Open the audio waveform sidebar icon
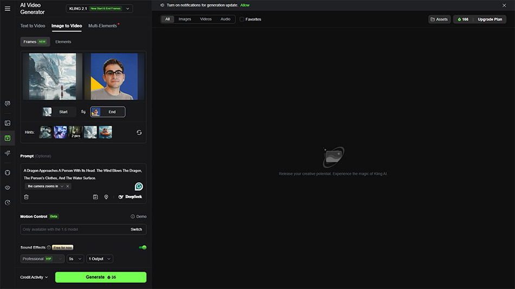This screenshot has width=515, height=289. [7, 153]
